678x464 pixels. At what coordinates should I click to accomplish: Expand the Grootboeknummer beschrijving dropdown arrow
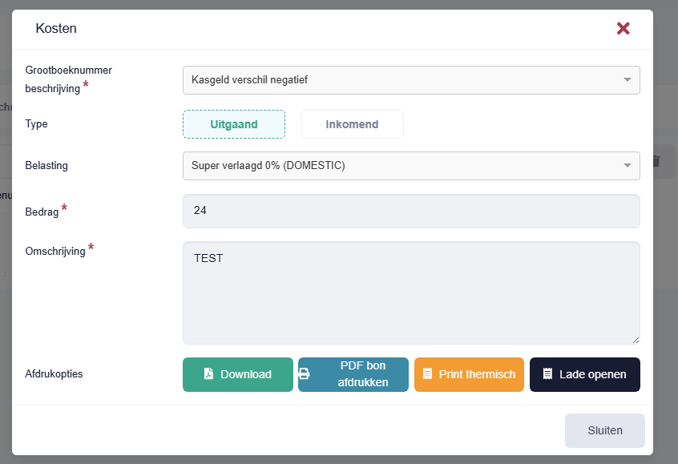(627, 80)
